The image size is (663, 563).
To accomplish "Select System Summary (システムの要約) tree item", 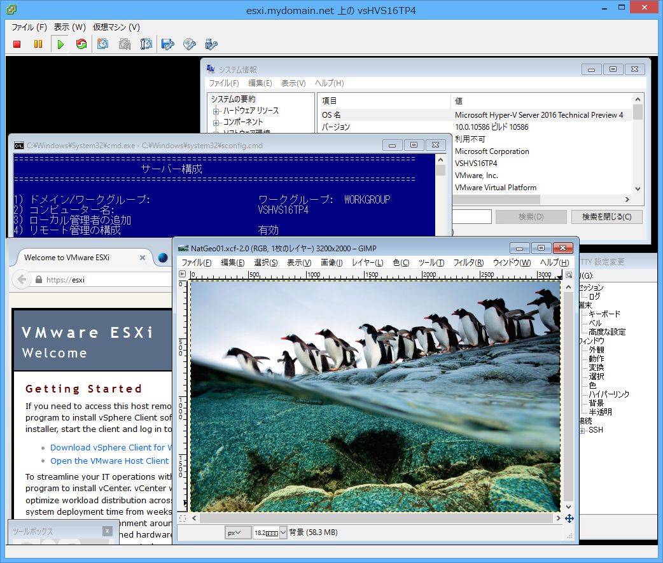I will coord(234,99).
